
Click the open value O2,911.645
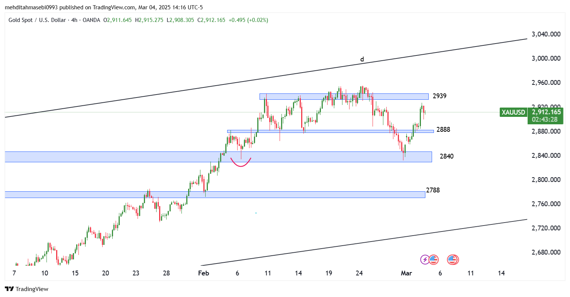coord(117,20)
